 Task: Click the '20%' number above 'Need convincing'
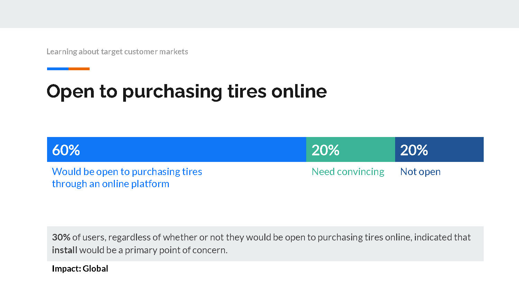[x=325, y=150]
